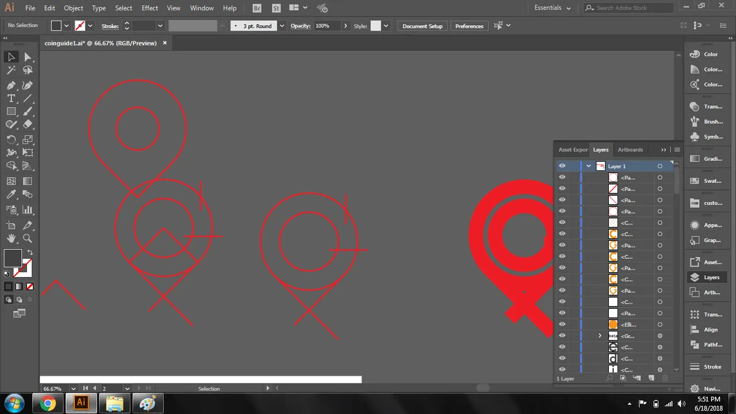Toggle visibility of the <Elli... sublayer
Viewport: 736px width, 414px height.
pos(562,324)
